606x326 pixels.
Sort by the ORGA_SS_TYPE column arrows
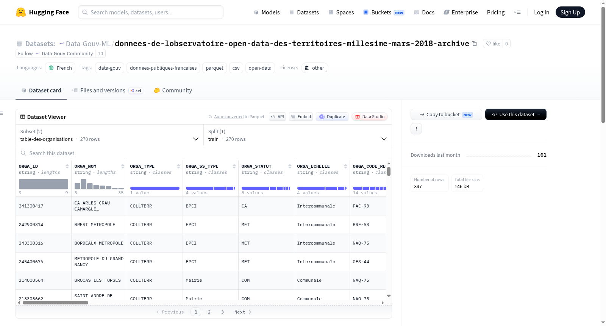[234, 166]
